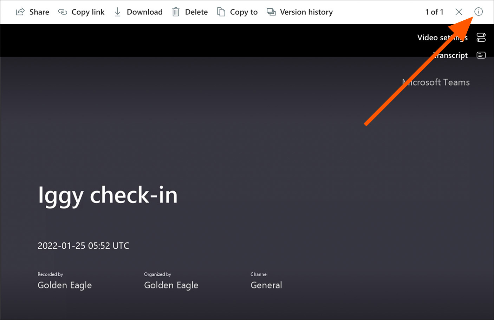The height and width of the screenshot is (320, 494).
Task: Open the info details pane icon
Action: click(479, 12)
